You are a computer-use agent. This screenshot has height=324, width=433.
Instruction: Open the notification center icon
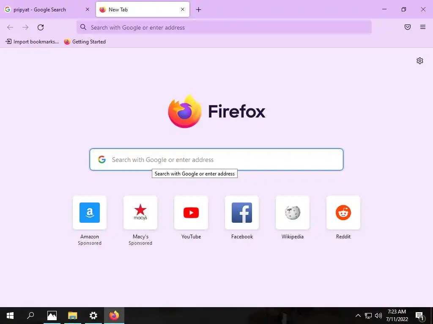(420, 316)
